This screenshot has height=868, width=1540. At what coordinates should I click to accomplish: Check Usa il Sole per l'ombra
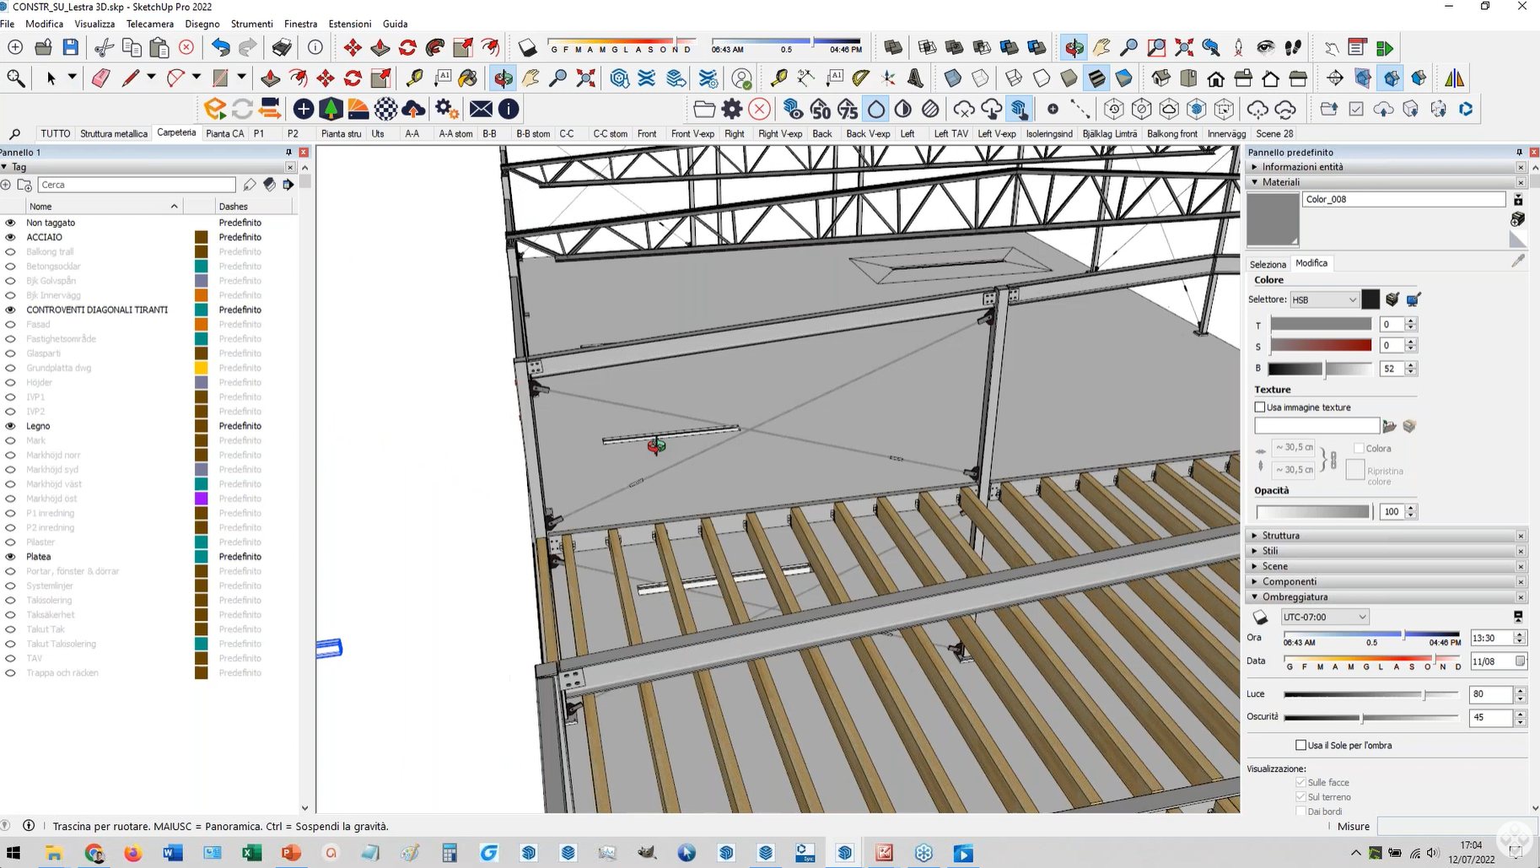(1301, 745)
